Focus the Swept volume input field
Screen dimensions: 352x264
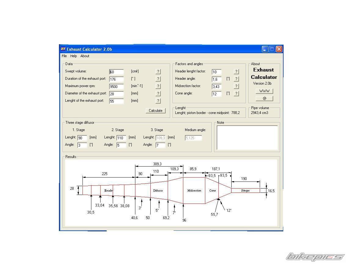coord(116,72)
